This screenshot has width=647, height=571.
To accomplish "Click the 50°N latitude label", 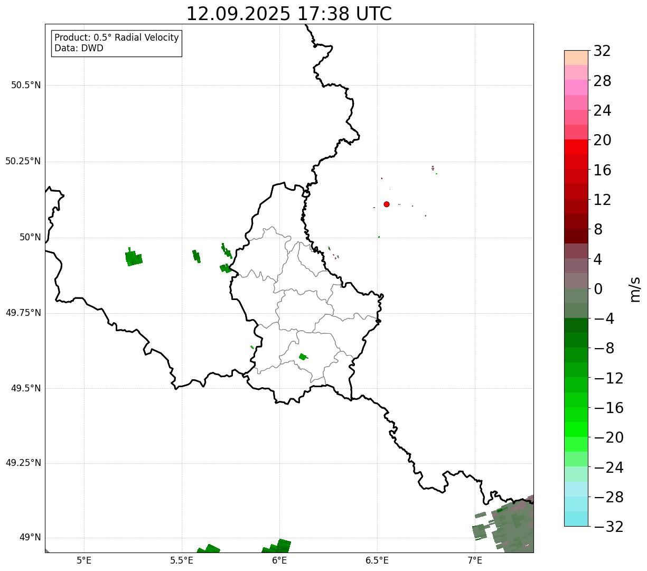I will pyautogui.click(x=30, y=237).
